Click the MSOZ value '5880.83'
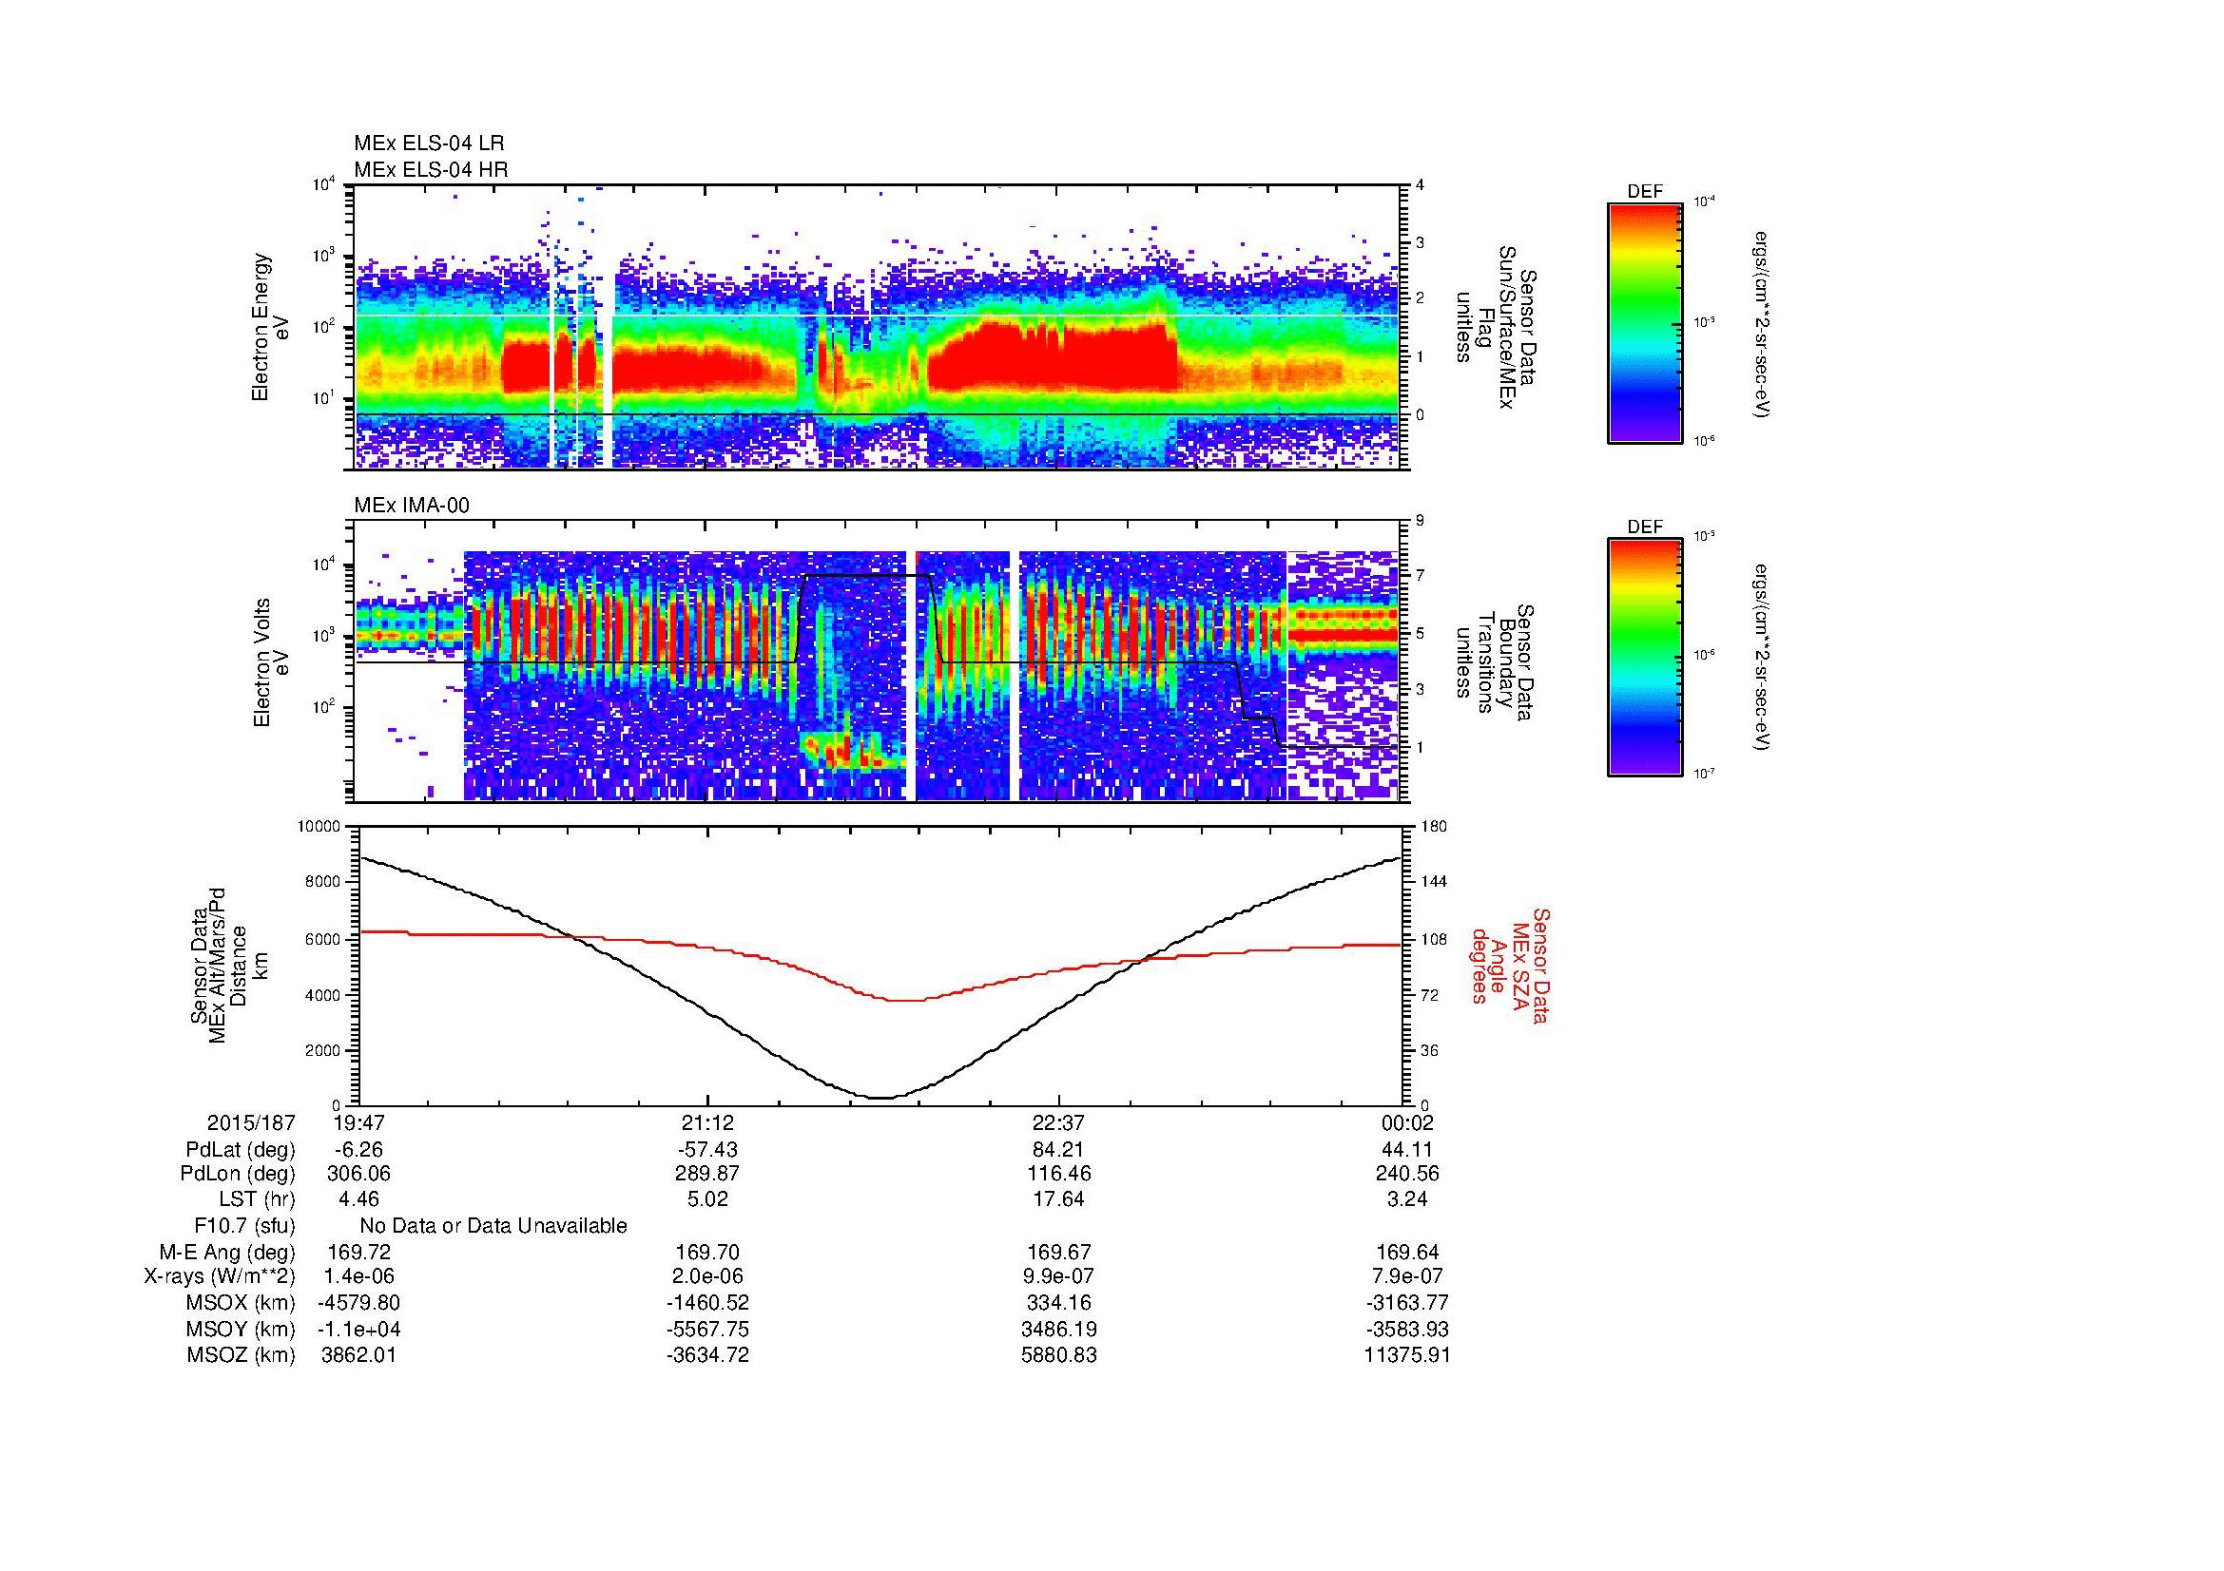Screen dimensions: 2224x1571 click(x=1058, y=1355)
